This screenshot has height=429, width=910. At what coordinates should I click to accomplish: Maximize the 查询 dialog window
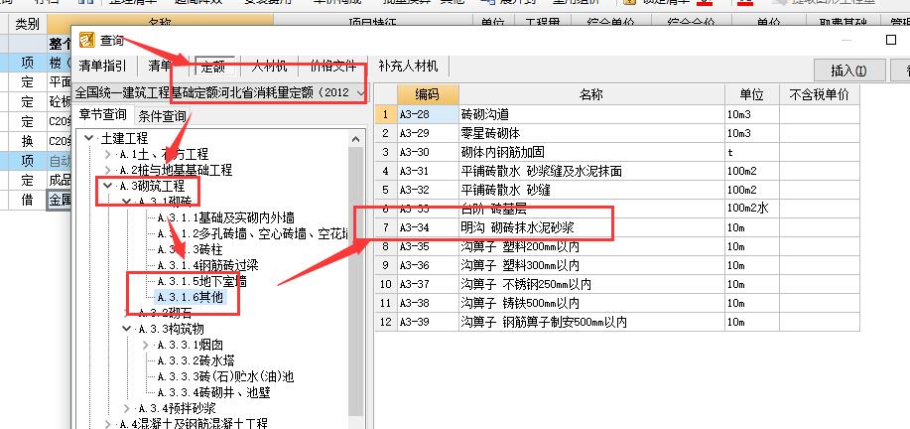891,40
